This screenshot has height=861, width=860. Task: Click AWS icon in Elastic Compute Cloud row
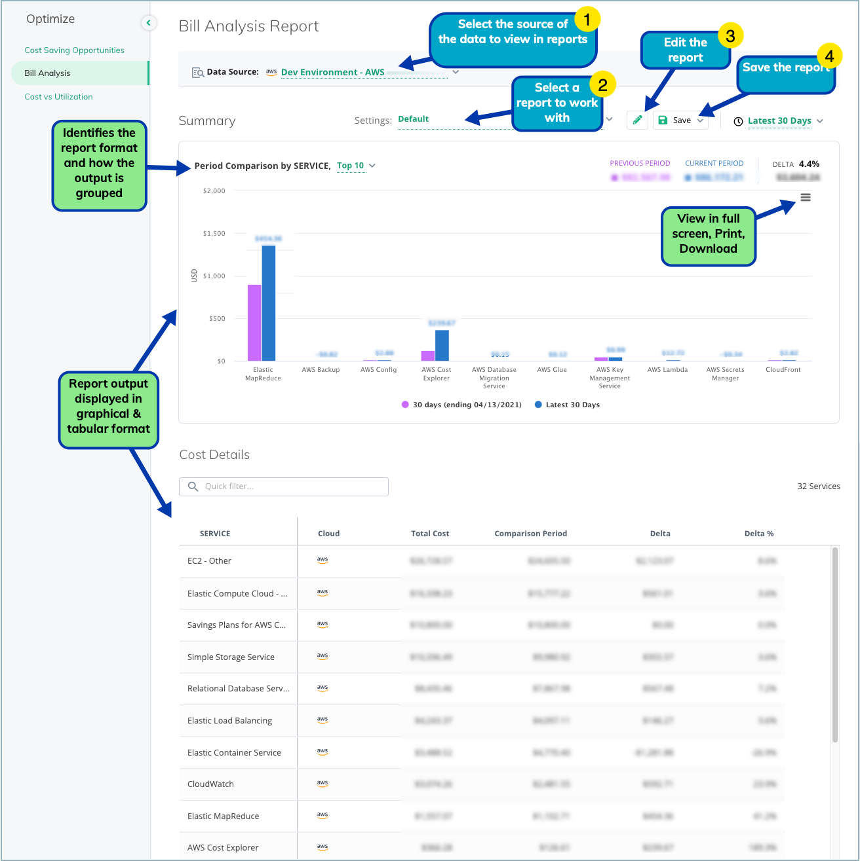pos(322,592)
